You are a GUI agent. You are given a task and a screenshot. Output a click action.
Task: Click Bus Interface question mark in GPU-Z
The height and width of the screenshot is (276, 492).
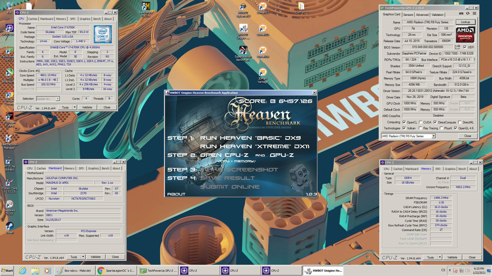pyautogui.click(x=474, y=60)
